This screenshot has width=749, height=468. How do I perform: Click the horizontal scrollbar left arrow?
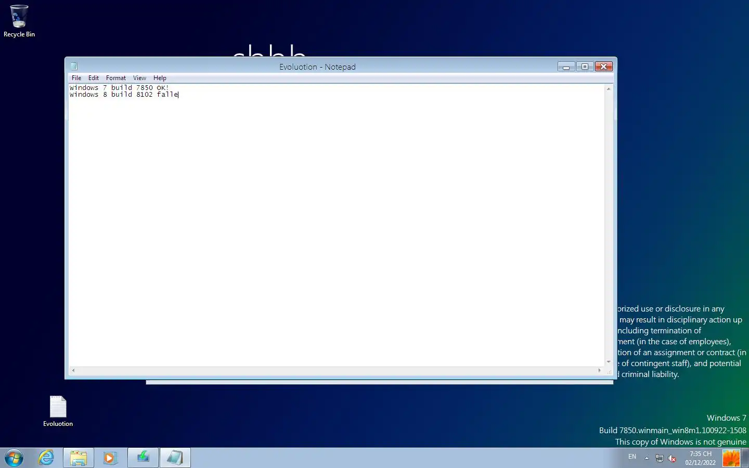(x=73, y=370)
